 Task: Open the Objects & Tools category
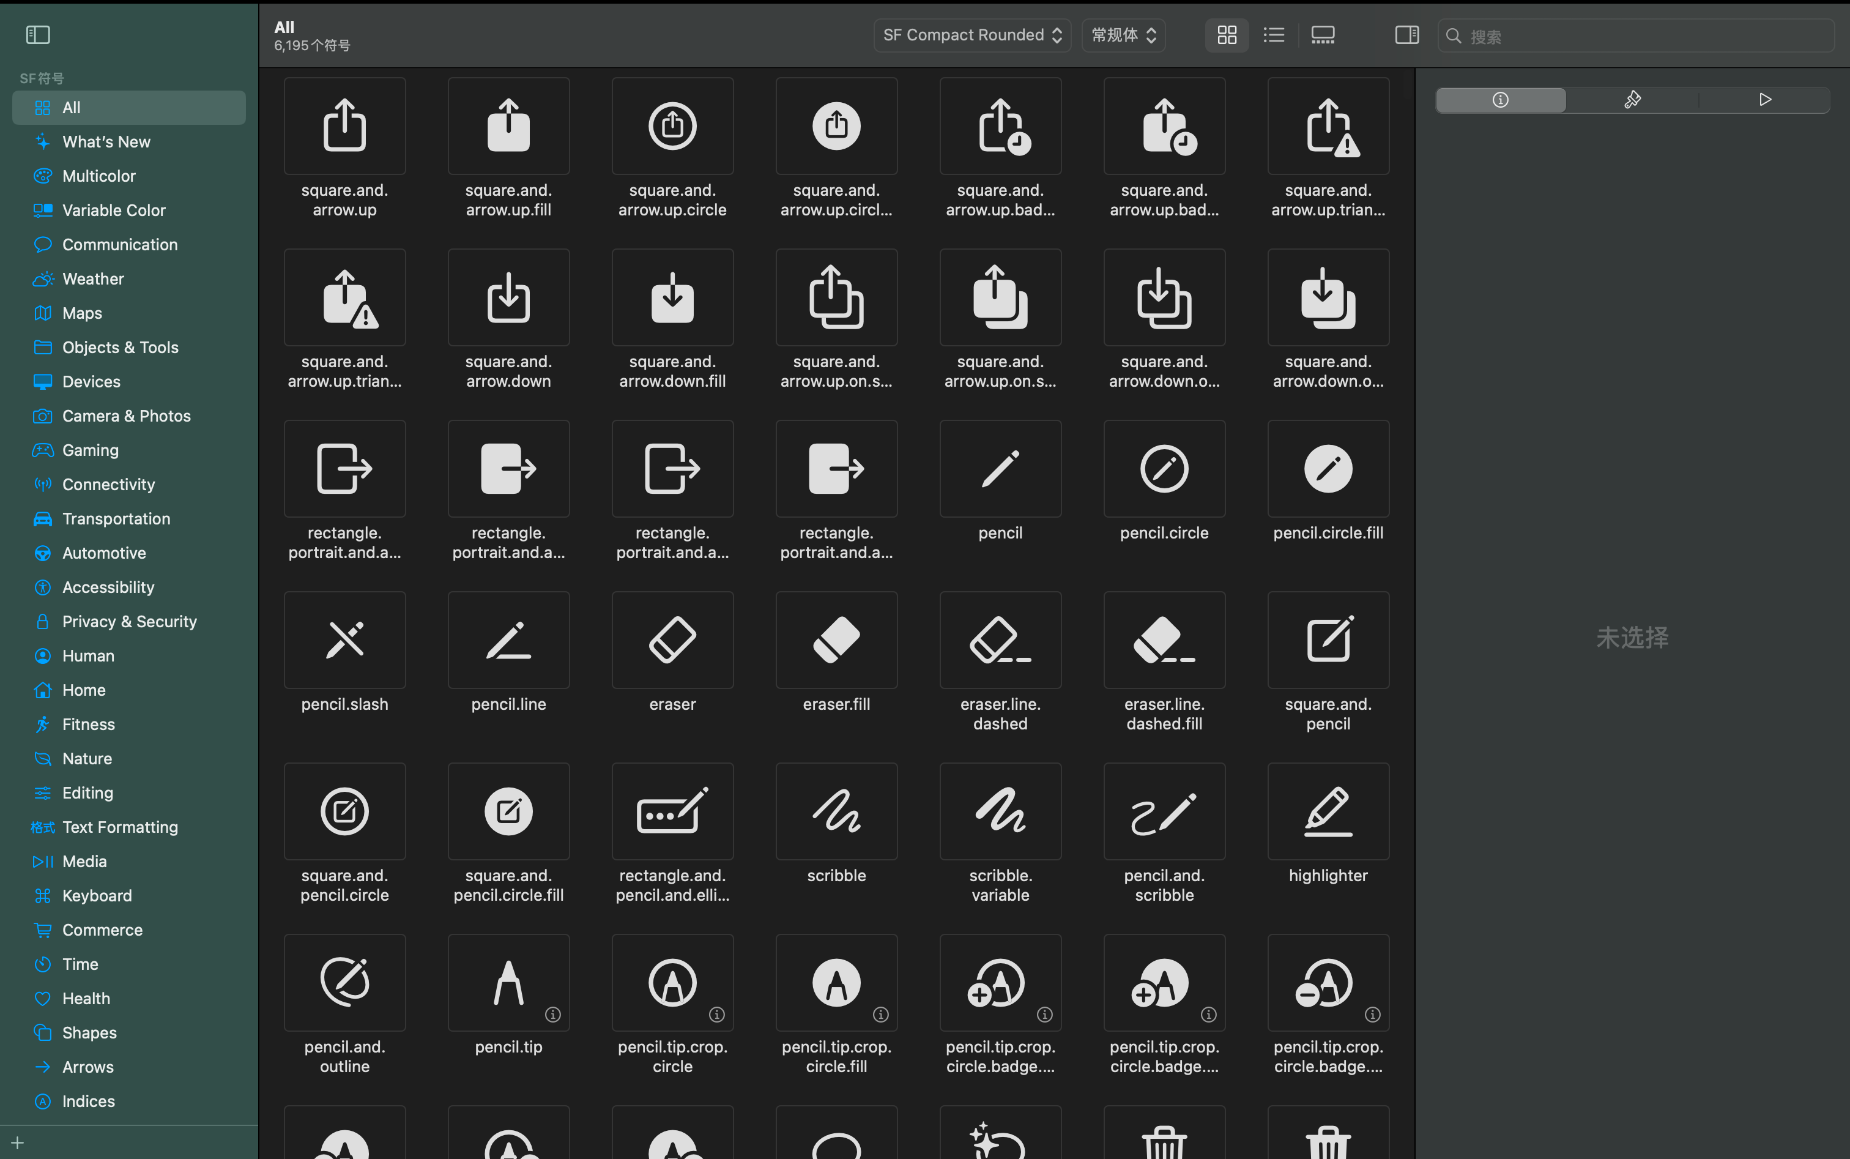pos(128,347)
